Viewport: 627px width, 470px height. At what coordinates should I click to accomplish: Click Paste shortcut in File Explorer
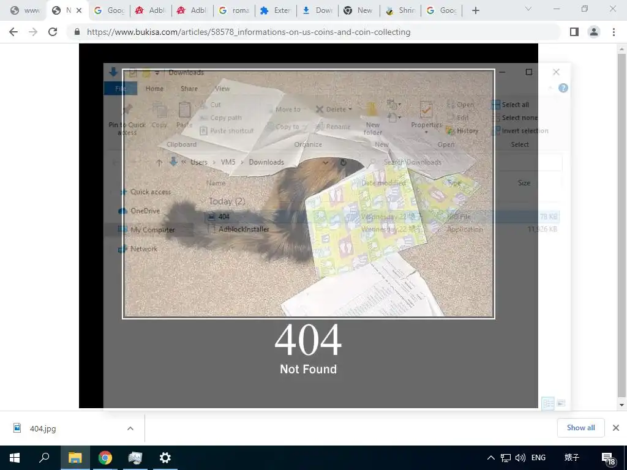coord(227,131)
